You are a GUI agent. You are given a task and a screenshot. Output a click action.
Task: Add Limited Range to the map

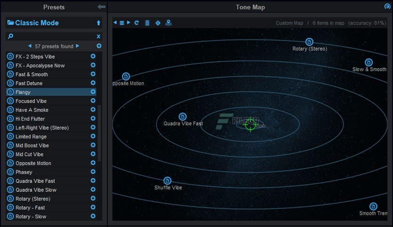coord(93,136)
